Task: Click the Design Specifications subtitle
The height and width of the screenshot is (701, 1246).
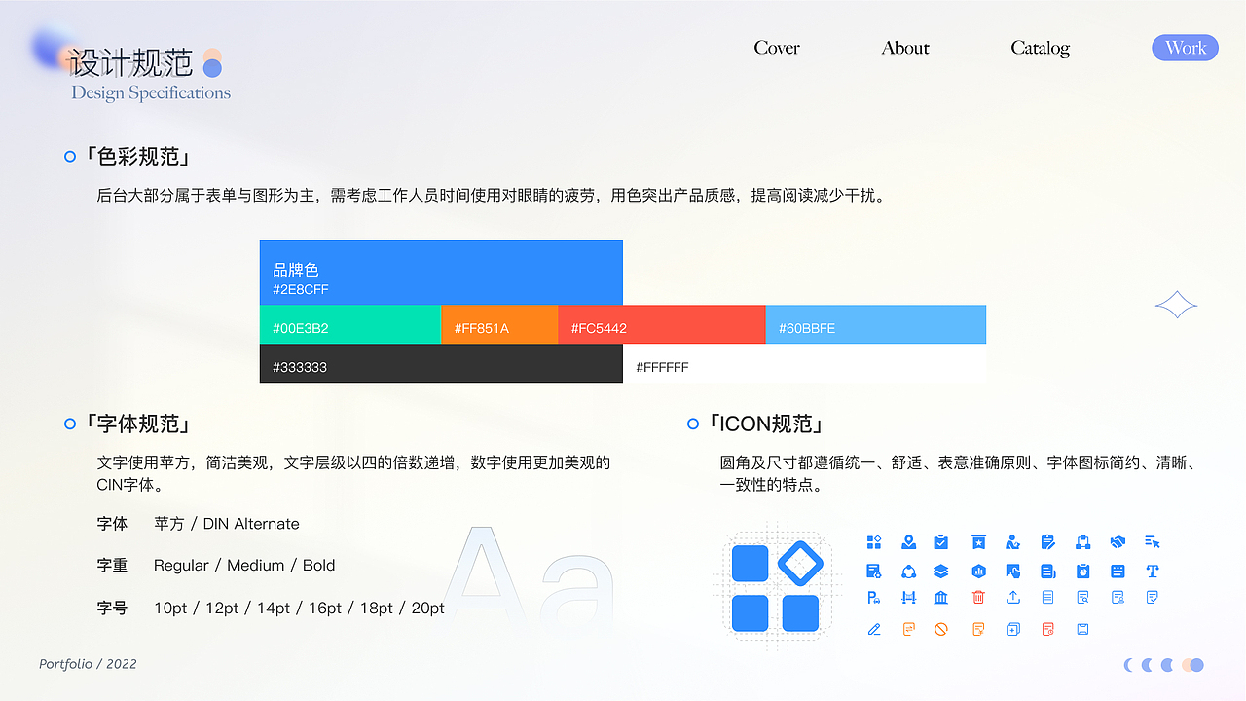Action: [x=151, y=93]
